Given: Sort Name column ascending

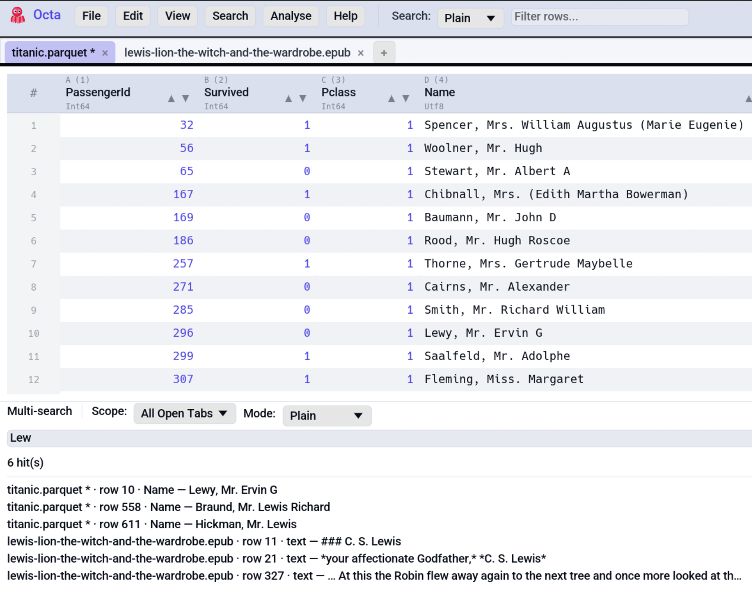Looking at the screenshot, I should click(x=748, y=99).
